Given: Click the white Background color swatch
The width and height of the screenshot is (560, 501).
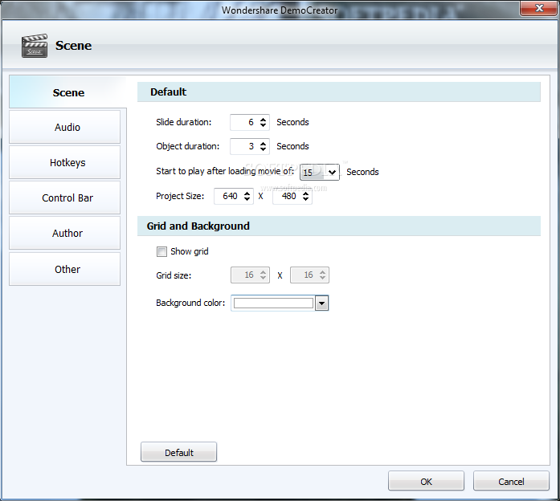Looking at the screenshot, I should 273,303.
